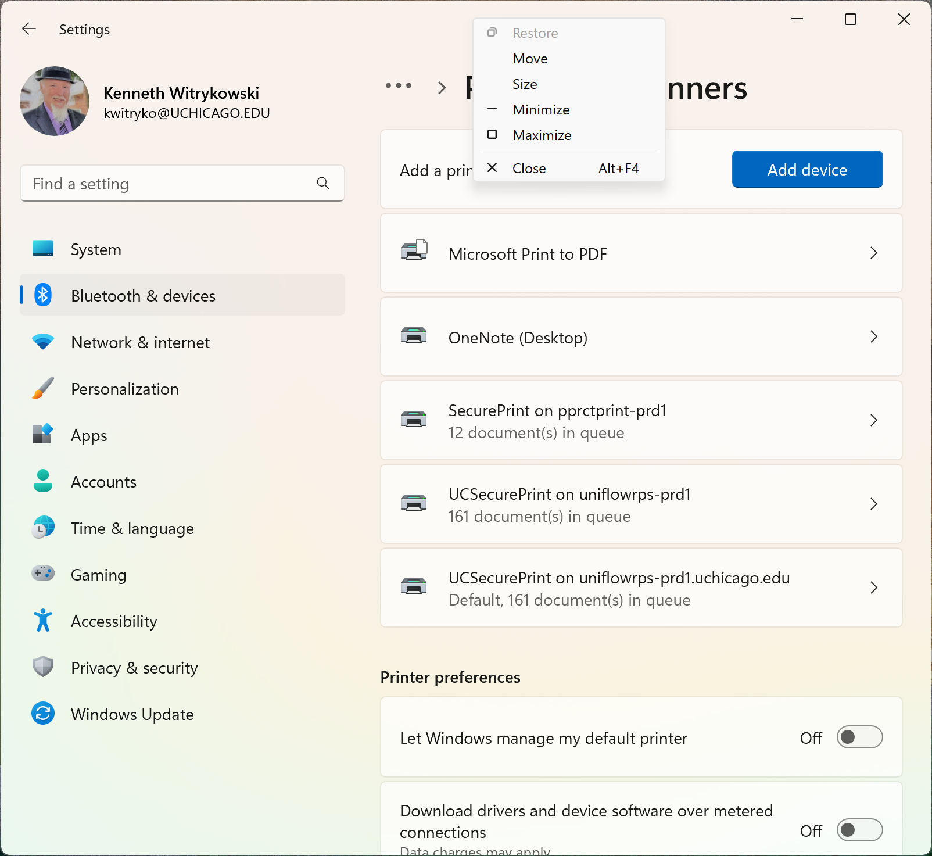The image size is (932, 856).
Task: Click the search magnifier icon
Action: click(323, 184)
